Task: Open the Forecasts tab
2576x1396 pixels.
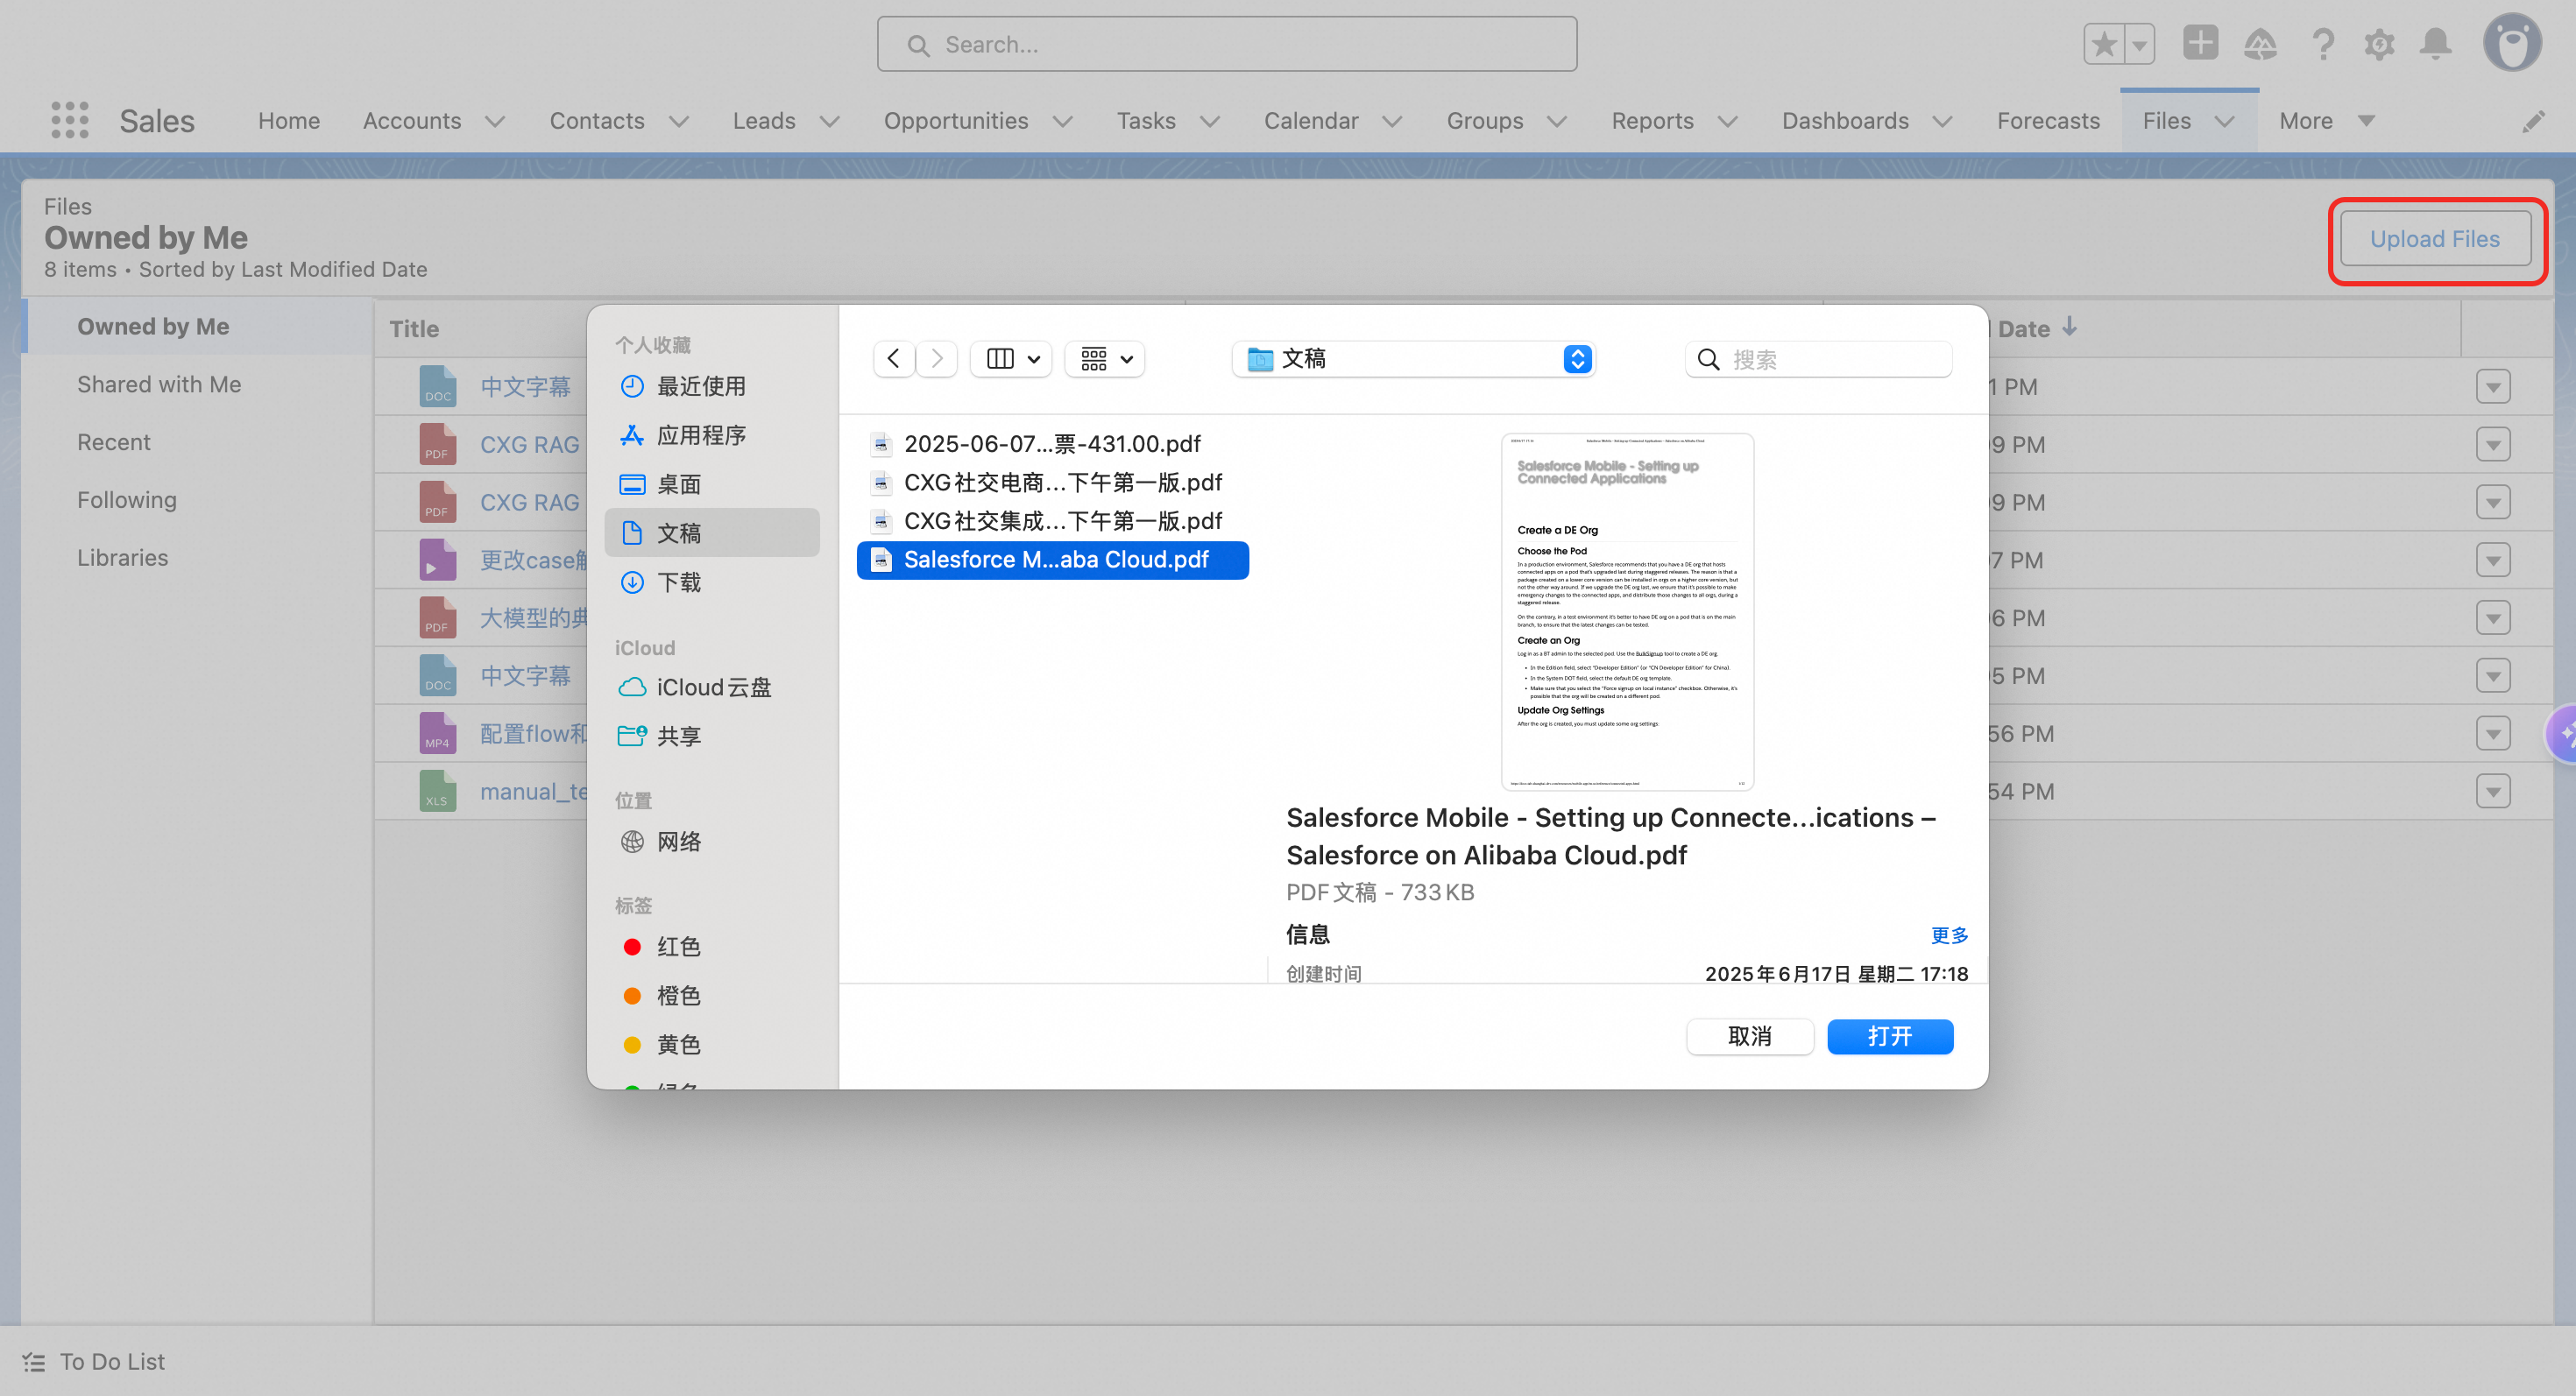Action: pyautogui.click(x=2048, y=121)
